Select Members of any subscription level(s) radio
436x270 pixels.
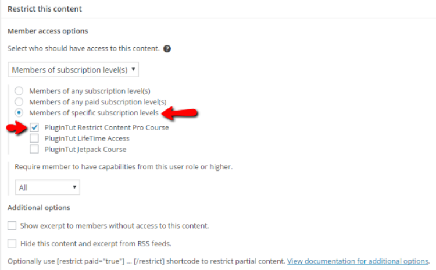coord(19,91)
